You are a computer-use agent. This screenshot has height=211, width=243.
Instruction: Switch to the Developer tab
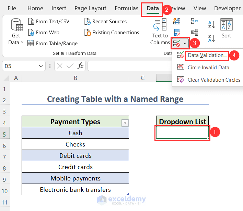tap(227, 8)
